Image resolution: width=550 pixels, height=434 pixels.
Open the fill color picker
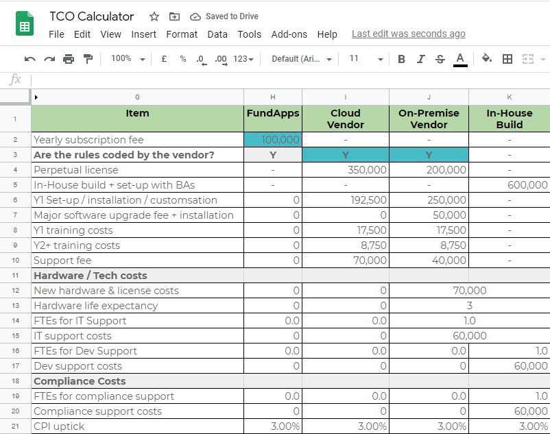(487, 59)
